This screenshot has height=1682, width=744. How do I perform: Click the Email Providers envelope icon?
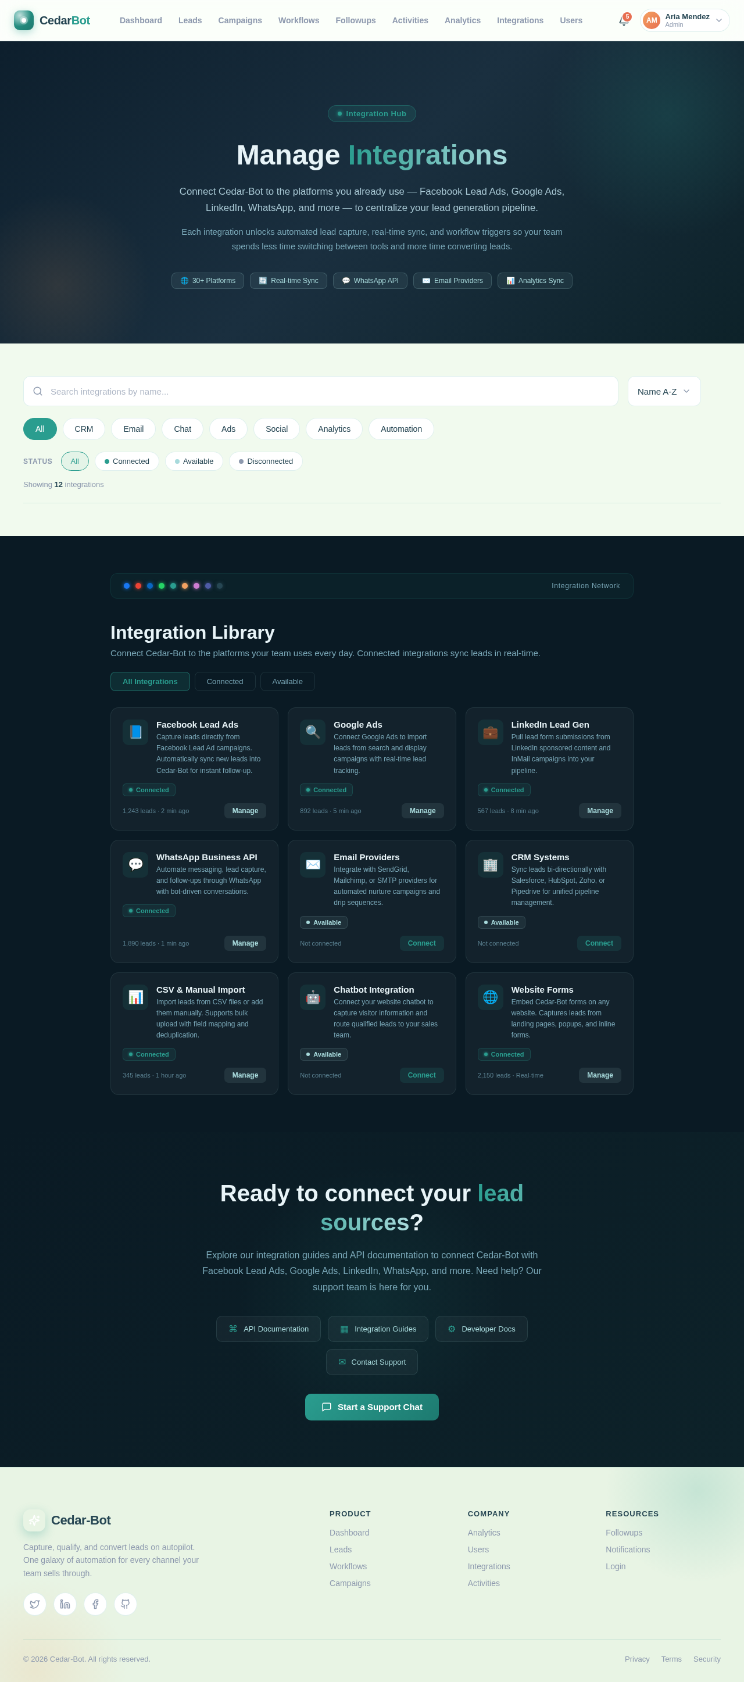pos(313,864)
